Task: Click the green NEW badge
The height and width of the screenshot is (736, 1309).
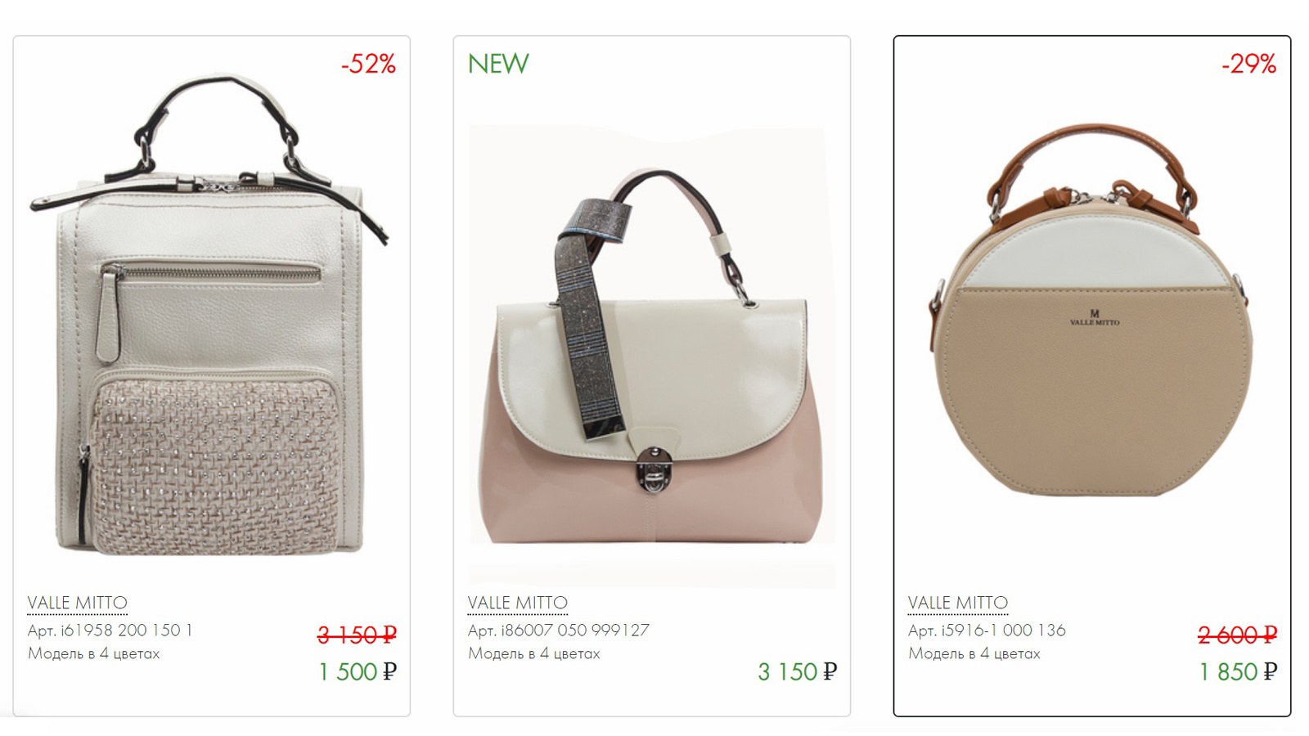Action: [498, 64]
